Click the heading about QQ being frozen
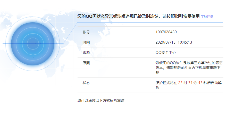The height and width of the screenshot is (118, 235). click(x=138, y=16)
